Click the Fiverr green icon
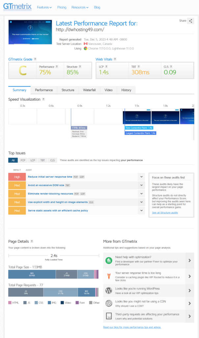The width and height of the screenshot is (199, 338). click(109, 260)
